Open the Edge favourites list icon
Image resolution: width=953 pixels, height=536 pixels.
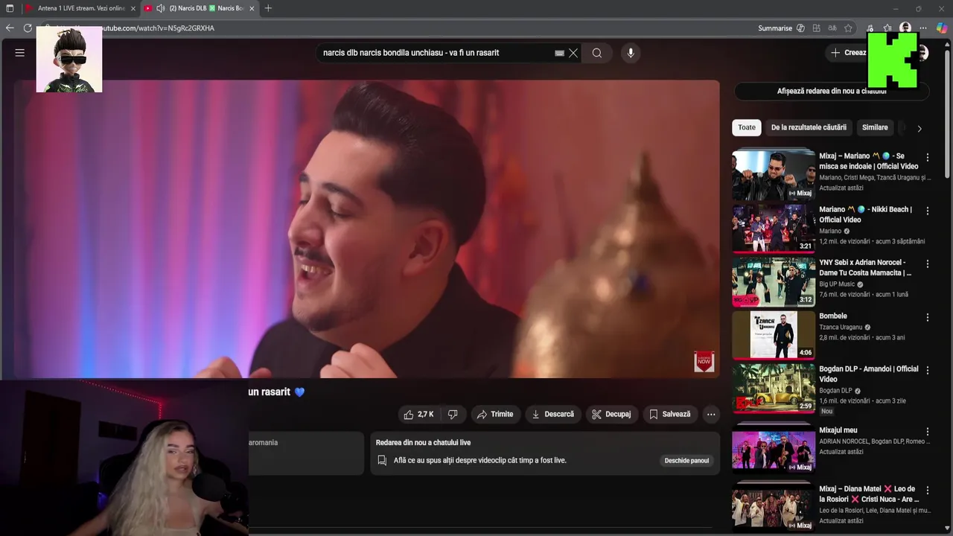coord(887,28)
